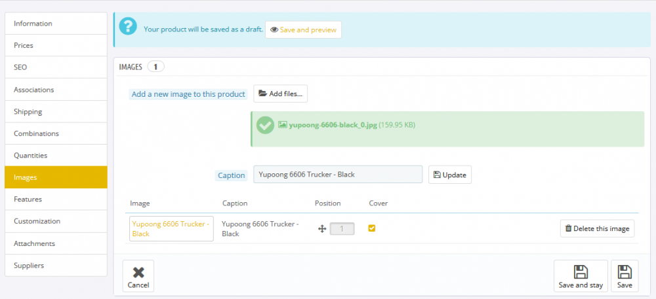Click Save and stay floppy button

[581, 276]
